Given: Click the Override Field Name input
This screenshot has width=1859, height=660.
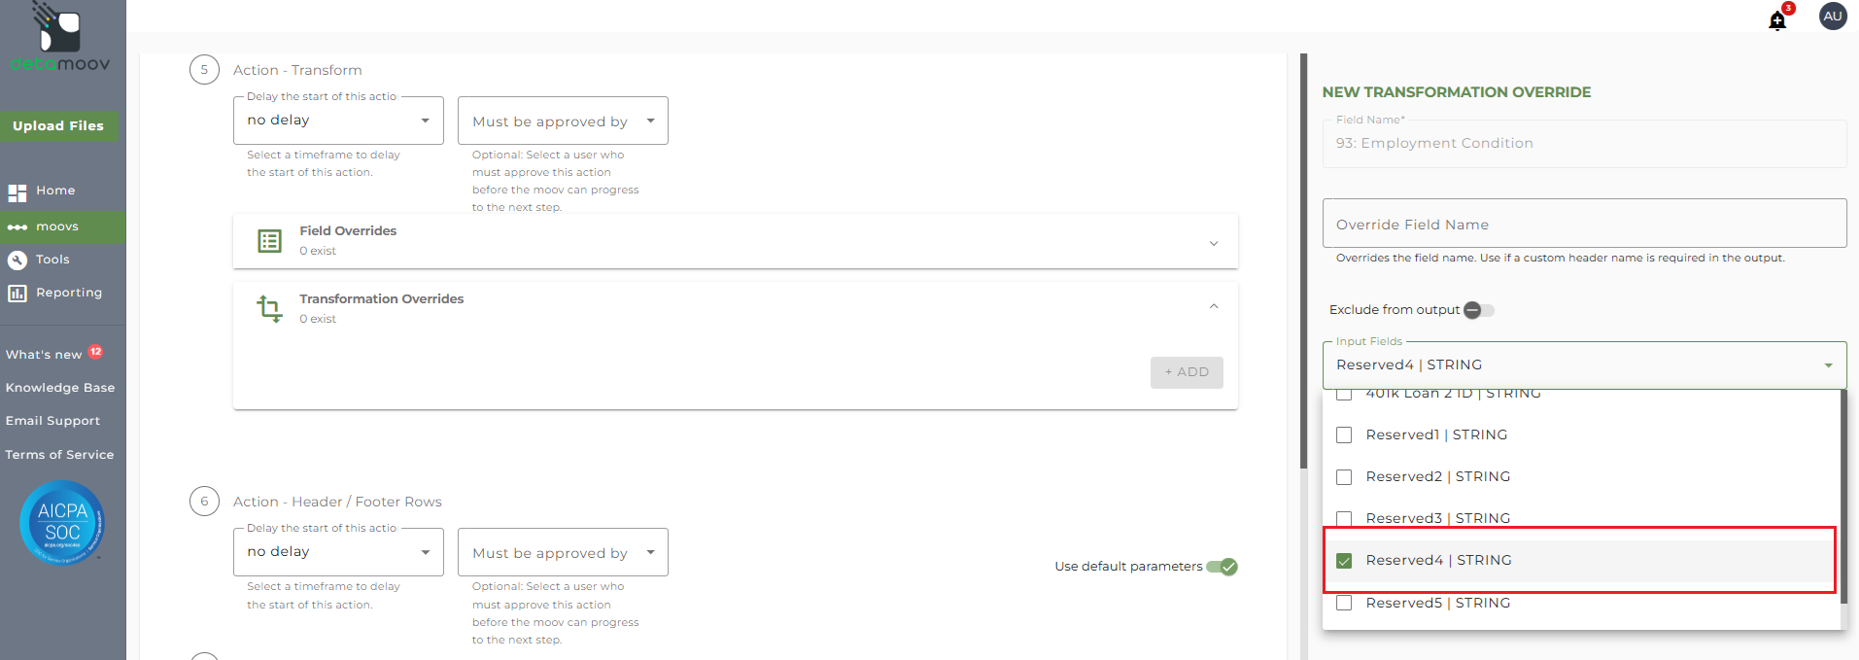Looking at the screenshot, I should tap(1584, 224).
